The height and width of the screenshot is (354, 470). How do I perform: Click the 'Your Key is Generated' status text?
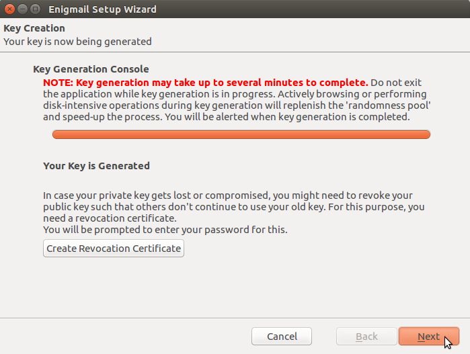(97, 166)
